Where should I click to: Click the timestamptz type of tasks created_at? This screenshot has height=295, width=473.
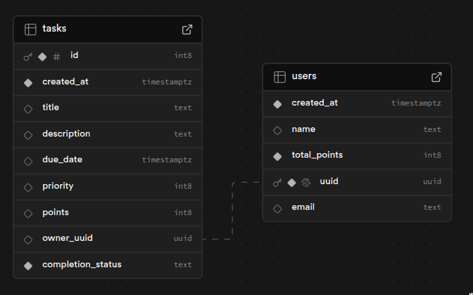click(x=167, y=82)
